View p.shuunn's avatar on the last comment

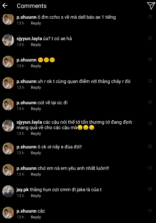click(x=8, y=213)
